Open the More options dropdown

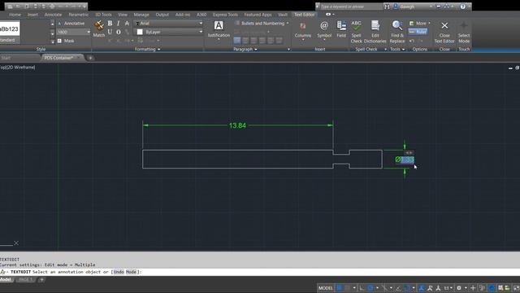pos(419,24)
